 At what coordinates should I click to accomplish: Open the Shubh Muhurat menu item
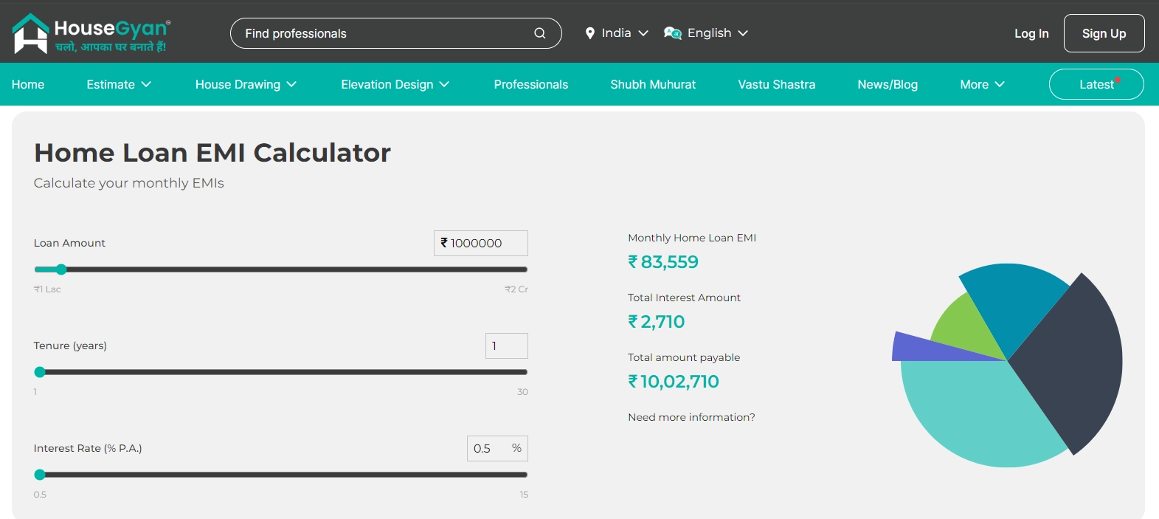click(x=653, y=84)
